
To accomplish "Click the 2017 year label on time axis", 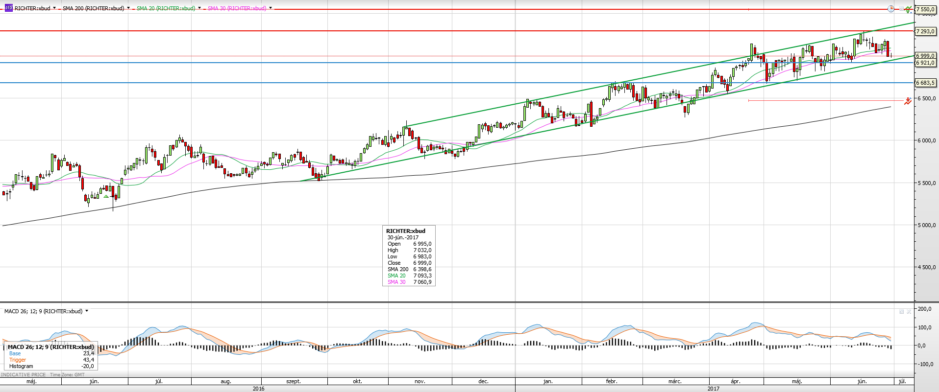I will point(714,389).
